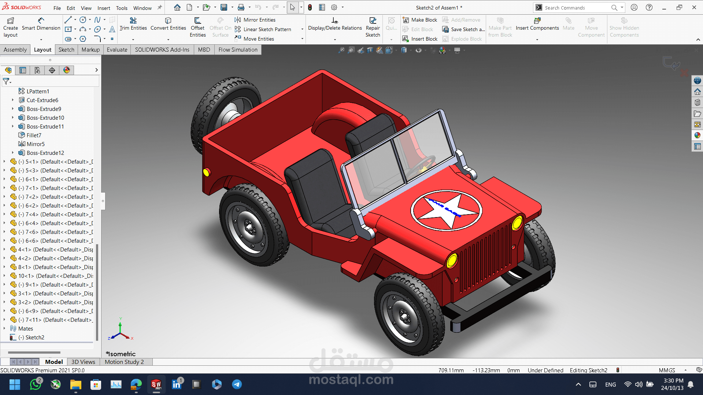Click Offset Entities tool
Image resolution: width=703 pixels, height=395 pixels.
[x=197, y=27]
